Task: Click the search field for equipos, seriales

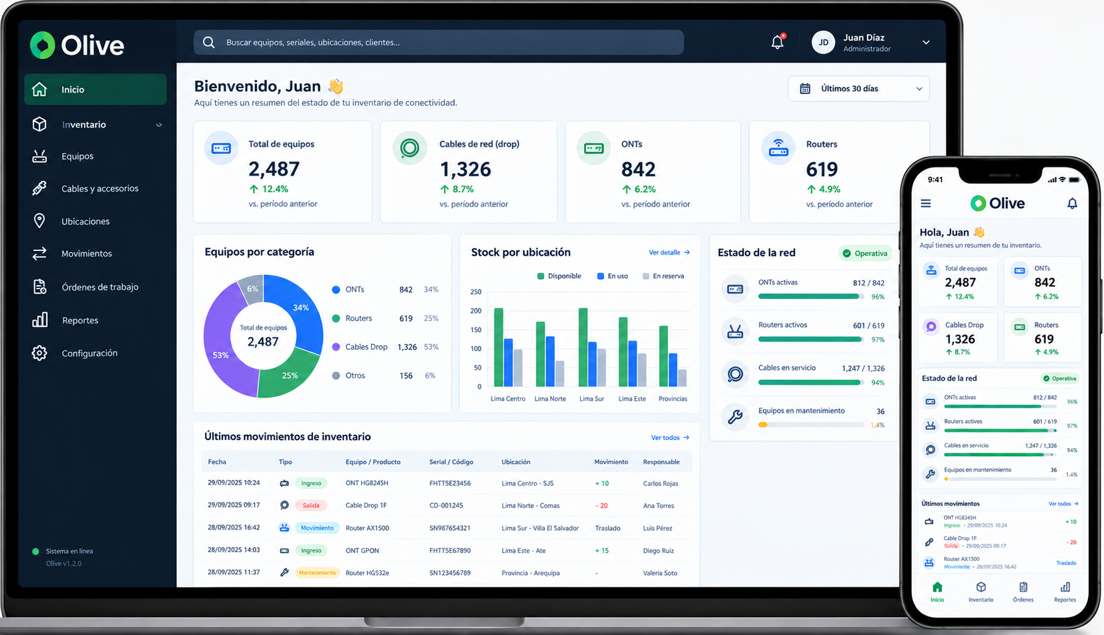Action: pos(439,42)
